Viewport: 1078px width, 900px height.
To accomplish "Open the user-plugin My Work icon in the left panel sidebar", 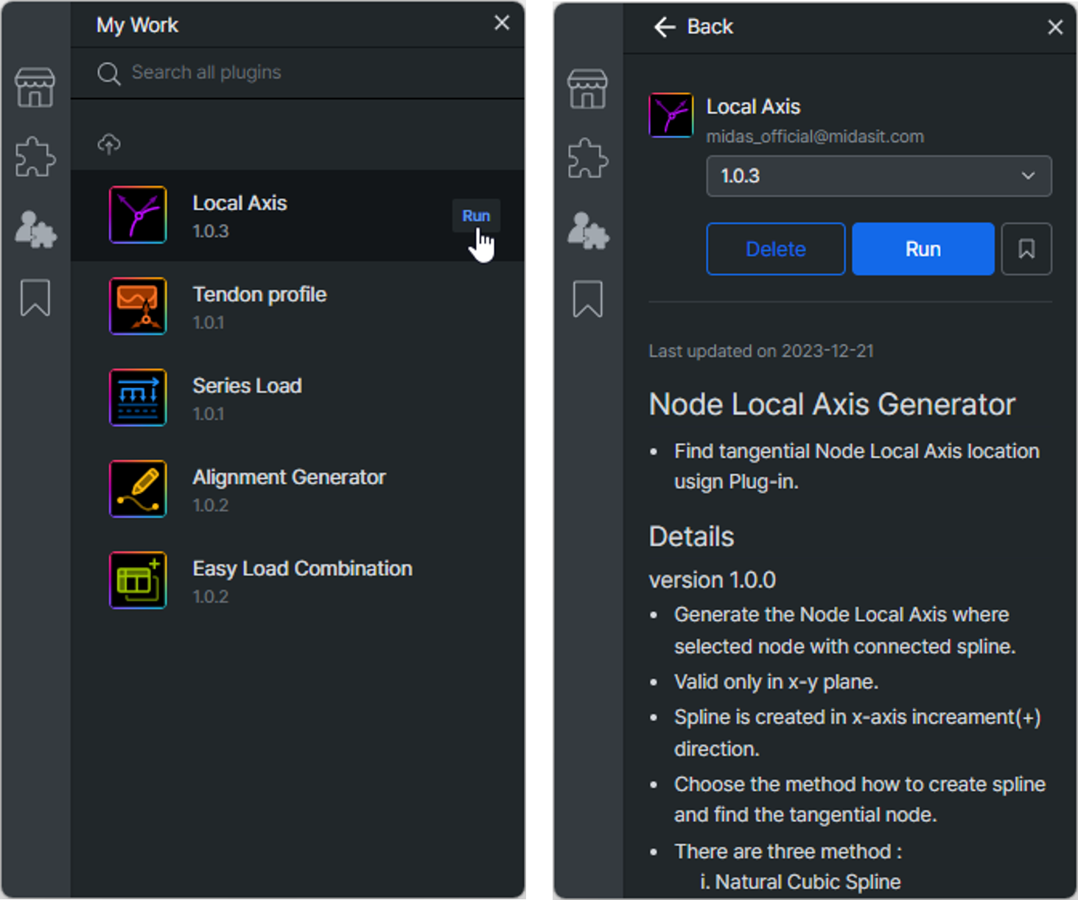I will [x=35, y=228].
